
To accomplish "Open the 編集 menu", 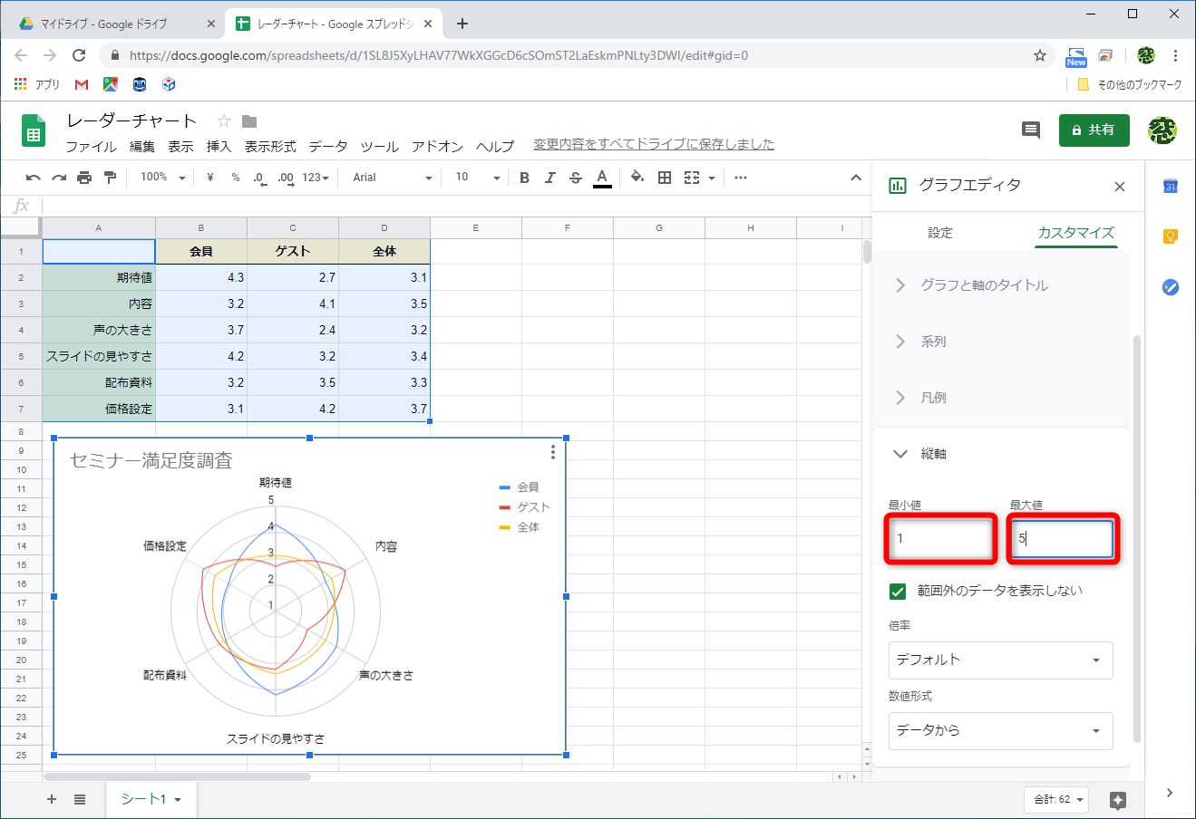I will point(142,146).
